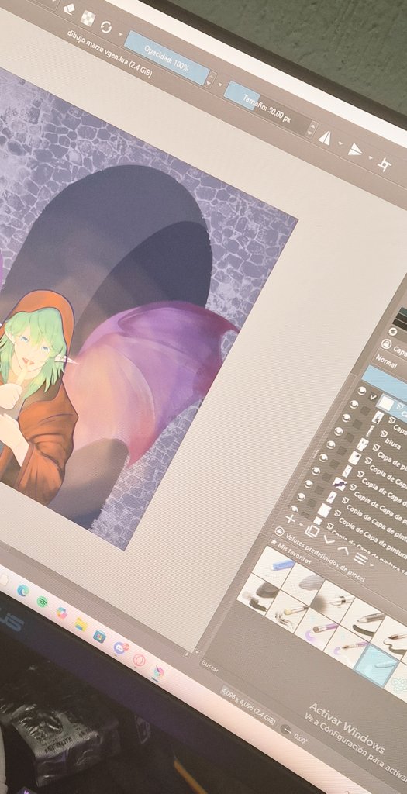Toggle eye of layer with purple stroke thumbnail

point(316,471)
